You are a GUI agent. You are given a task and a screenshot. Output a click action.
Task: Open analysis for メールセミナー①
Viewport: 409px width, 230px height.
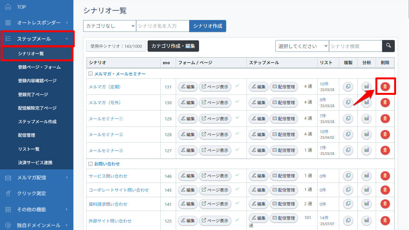[366, 119]
